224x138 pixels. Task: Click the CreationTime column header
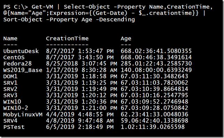(67, 38)
